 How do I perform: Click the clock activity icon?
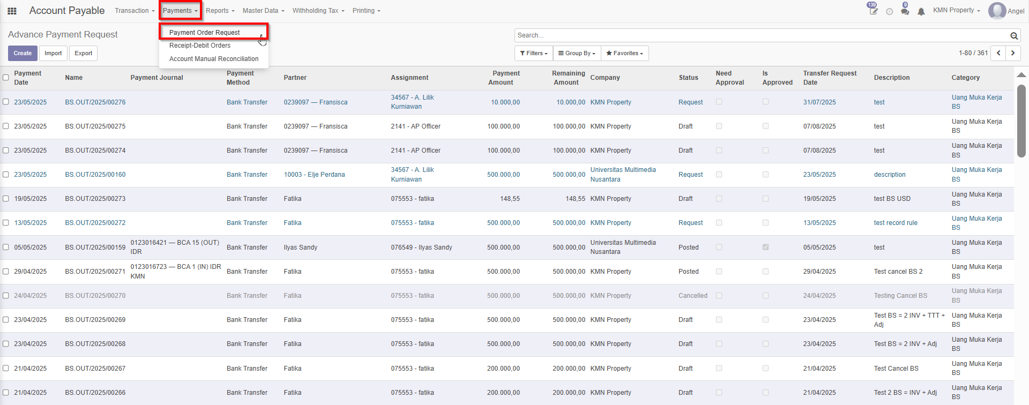coord(890,11)
